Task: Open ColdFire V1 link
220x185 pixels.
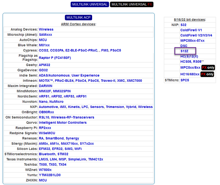Action: [191, 30]
